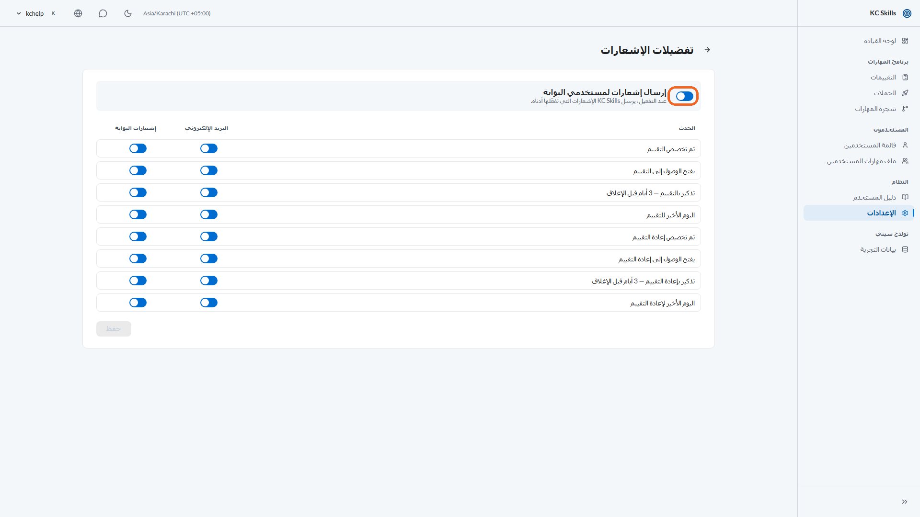Screen dimensions: 920x517
Task: Click the back arrow beside page title
Action: click(x=707, y=50)
